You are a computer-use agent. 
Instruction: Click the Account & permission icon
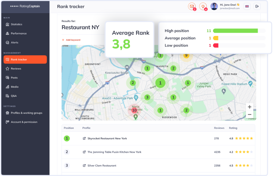[x=7, y=122]
